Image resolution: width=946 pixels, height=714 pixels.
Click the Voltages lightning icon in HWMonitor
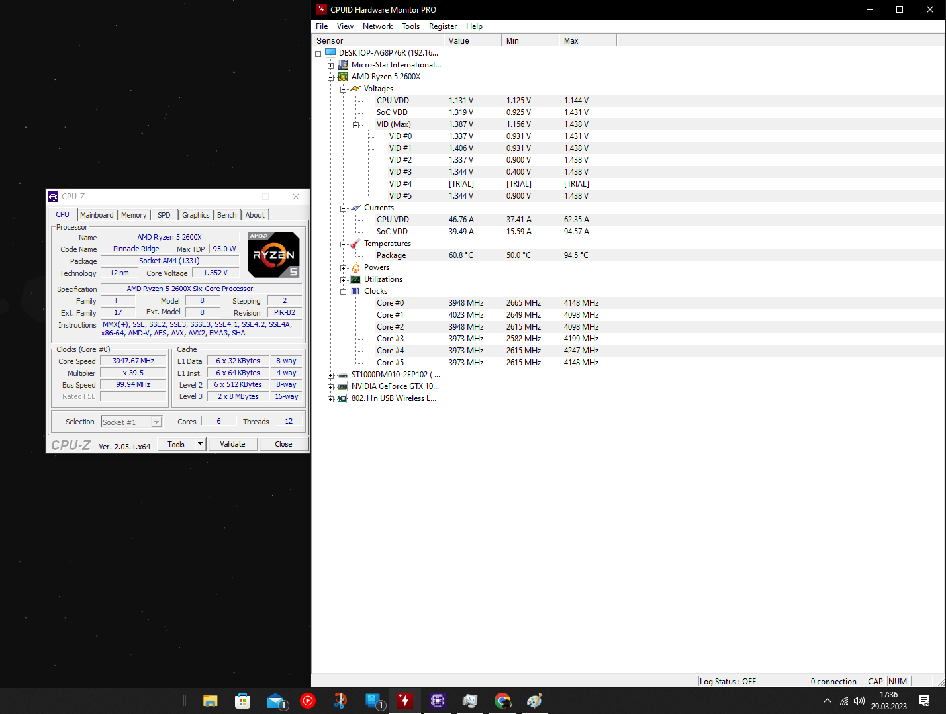[355, 89]
